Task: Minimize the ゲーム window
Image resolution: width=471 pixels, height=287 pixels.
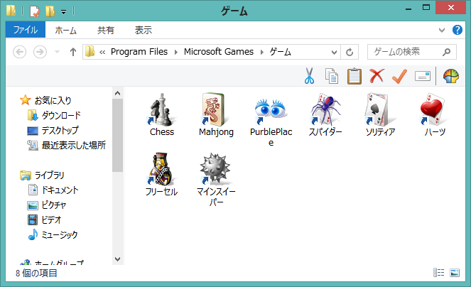Action: 408,8
